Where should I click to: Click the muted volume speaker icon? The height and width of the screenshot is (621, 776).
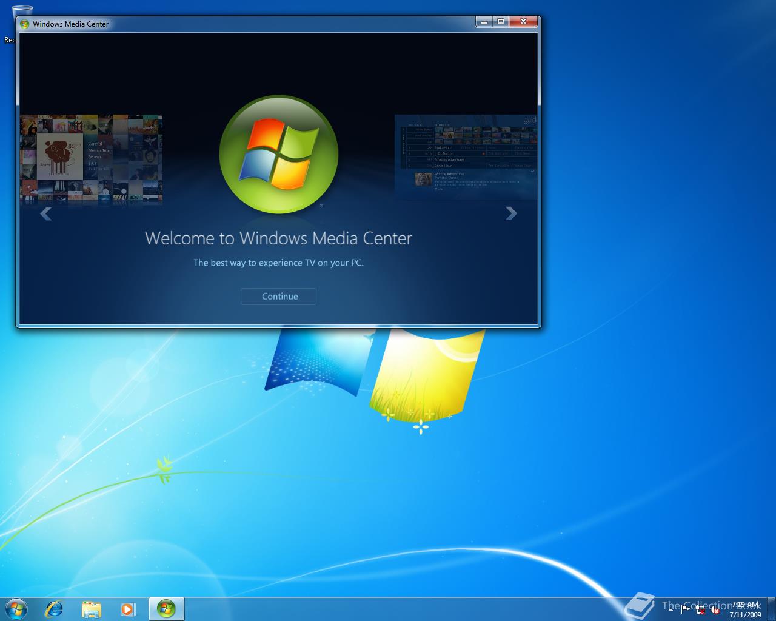(715, 609)
